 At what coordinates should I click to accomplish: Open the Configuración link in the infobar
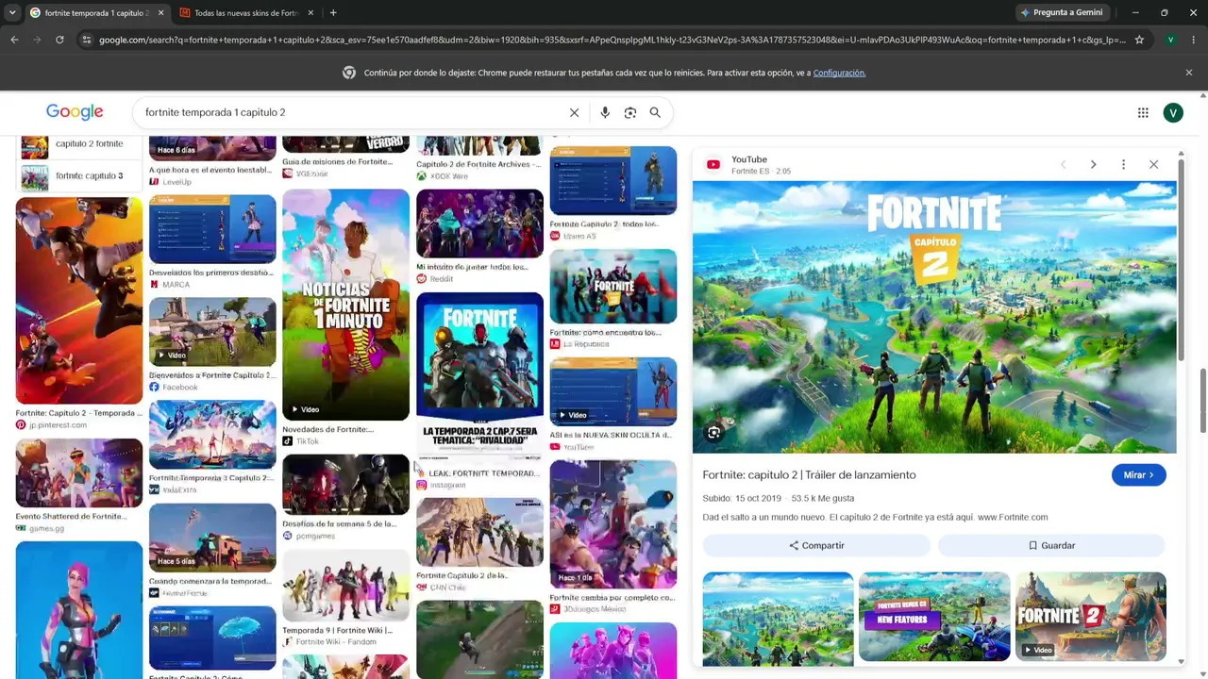(839, 73)
